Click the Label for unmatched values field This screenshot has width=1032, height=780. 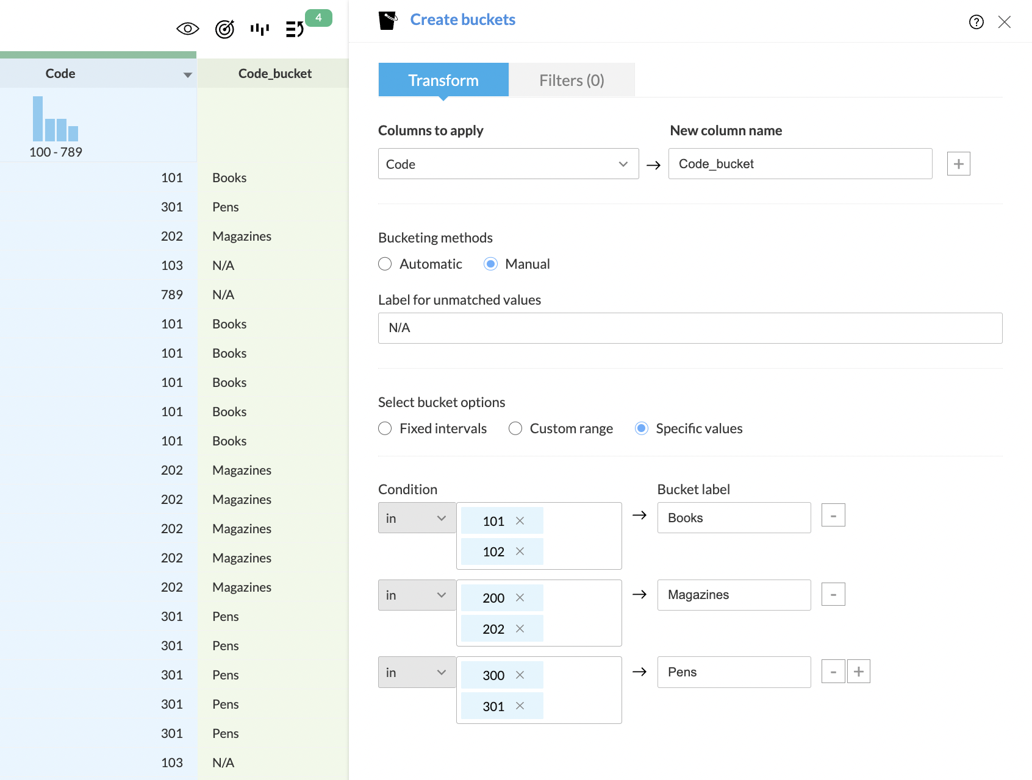click(690, 328)
